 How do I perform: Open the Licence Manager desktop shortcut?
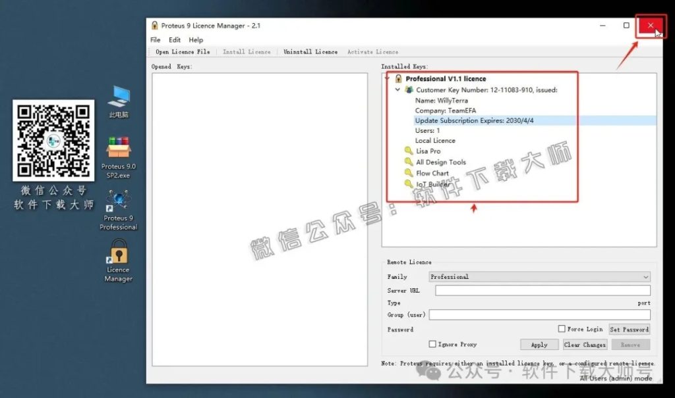point(119,252)
